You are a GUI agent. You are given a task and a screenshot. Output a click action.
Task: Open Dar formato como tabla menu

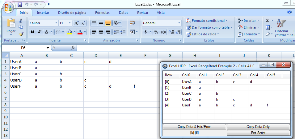pos(209,27)
